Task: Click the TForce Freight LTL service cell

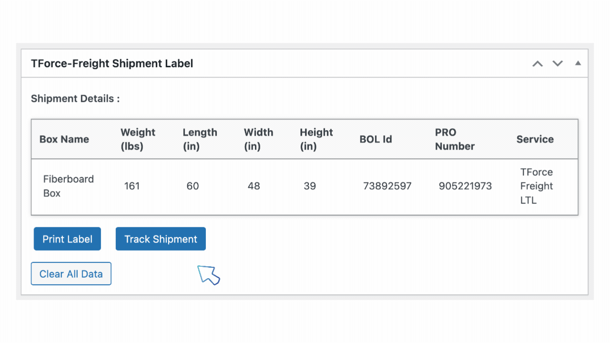Action: coord(536,186)
